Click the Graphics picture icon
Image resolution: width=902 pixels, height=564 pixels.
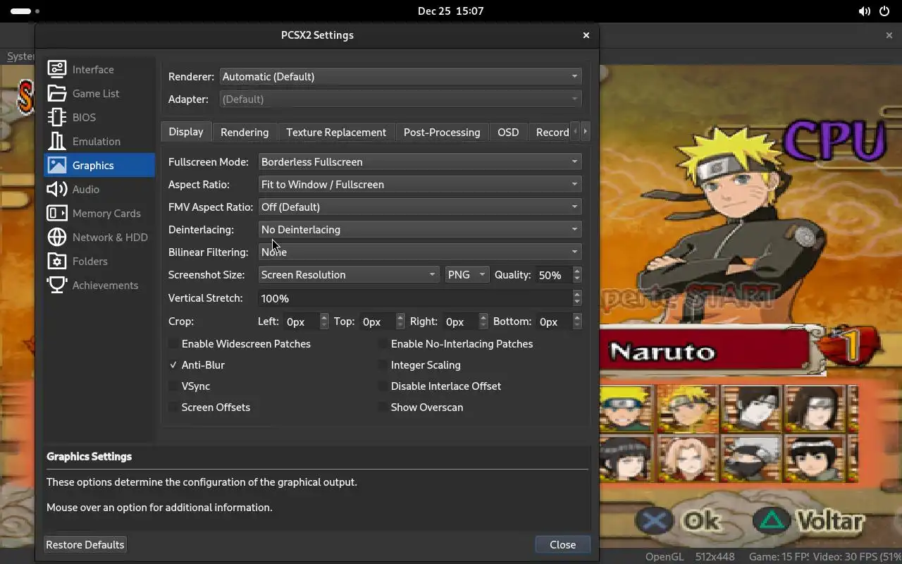coord(57,165)
